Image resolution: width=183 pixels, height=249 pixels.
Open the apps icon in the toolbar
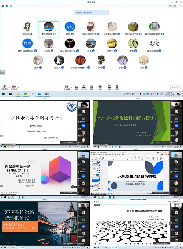tap(109, 87)
